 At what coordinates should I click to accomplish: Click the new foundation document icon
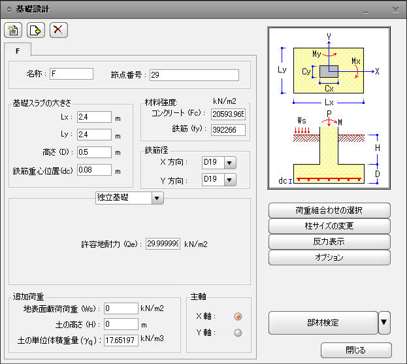pos(13,30)
